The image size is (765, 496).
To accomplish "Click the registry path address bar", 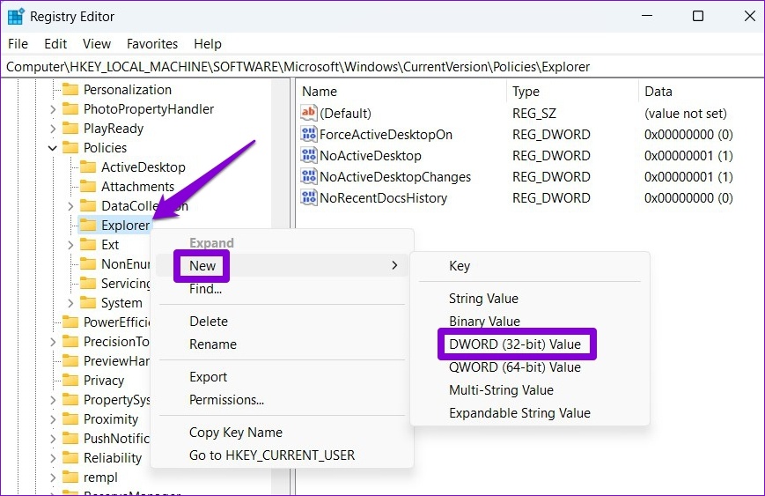I will tap(382, 67).
